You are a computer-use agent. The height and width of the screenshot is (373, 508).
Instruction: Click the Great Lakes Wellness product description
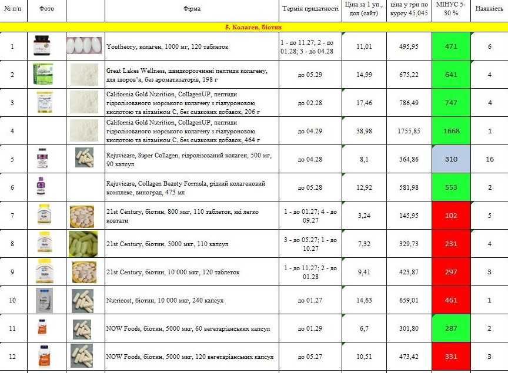pos(187,75)
